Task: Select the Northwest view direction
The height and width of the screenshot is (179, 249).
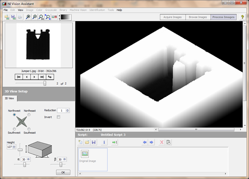Action: point(14,115)
